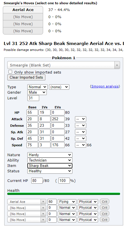Open the third move slot selector
The width and height of the screenshot is (124, 230).
point(26,214)
